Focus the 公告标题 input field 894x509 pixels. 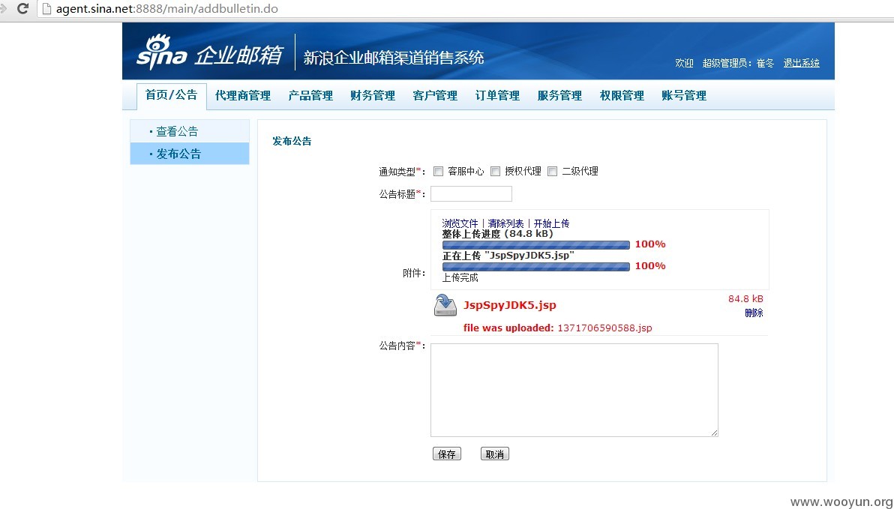(x=471, y=194)
